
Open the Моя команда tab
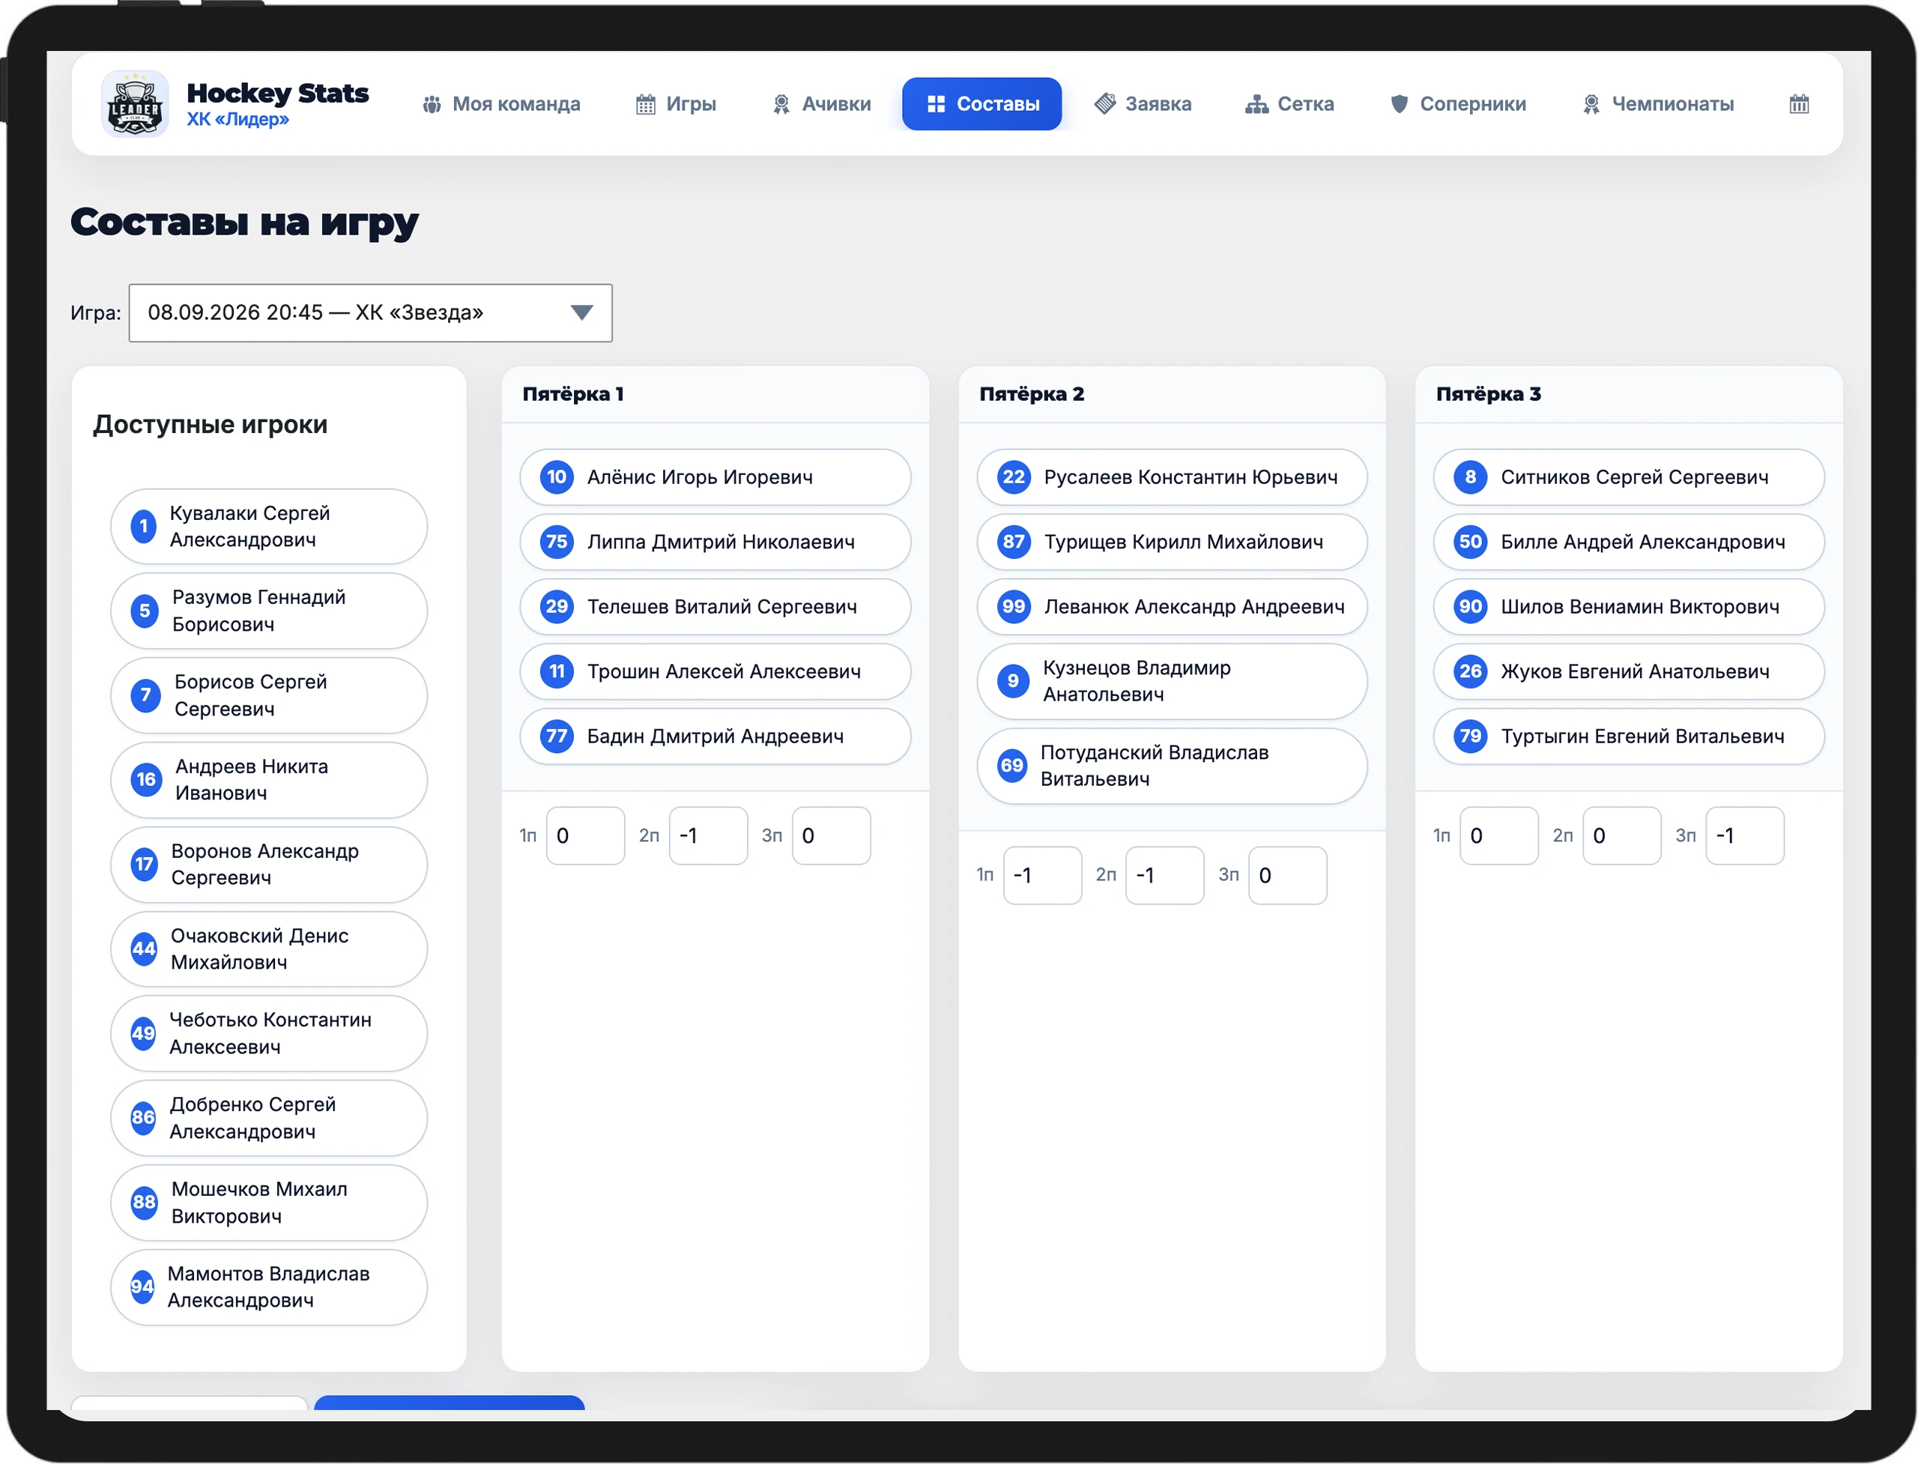point(501,105)
